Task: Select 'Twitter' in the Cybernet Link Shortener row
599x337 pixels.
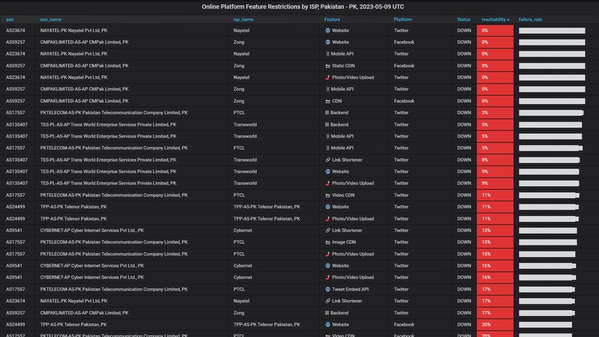Action: click(401, 230)
